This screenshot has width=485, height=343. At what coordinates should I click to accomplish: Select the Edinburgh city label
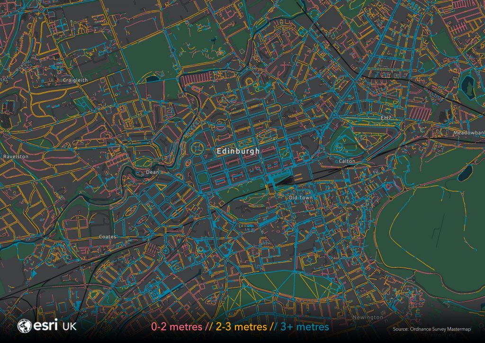pyautogui.click(x=238, y=151)
